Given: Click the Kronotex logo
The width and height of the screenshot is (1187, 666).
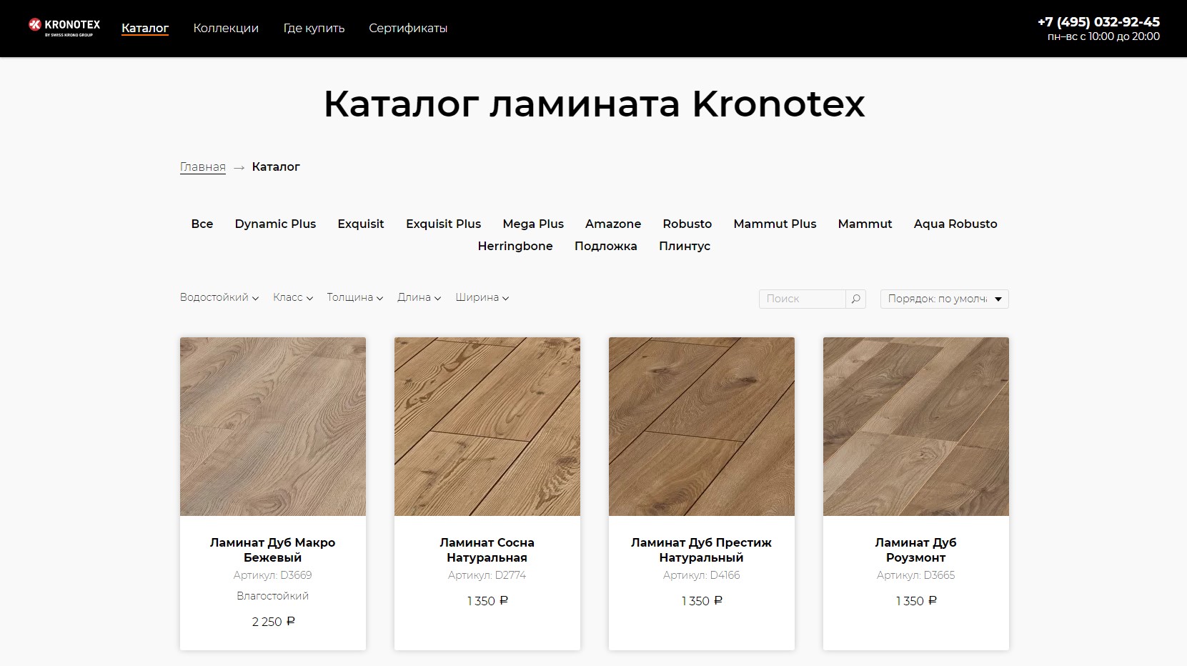Looking at the screenshot, I should [64, 27].
